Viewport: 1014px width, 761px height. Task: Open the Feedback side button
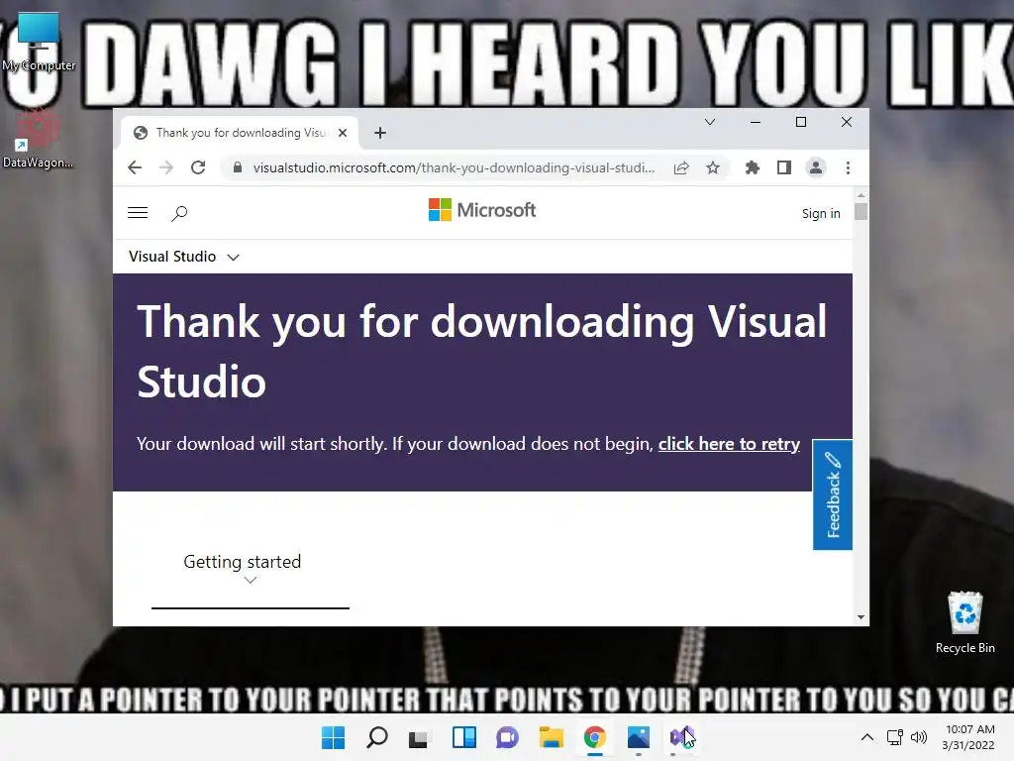832,494
